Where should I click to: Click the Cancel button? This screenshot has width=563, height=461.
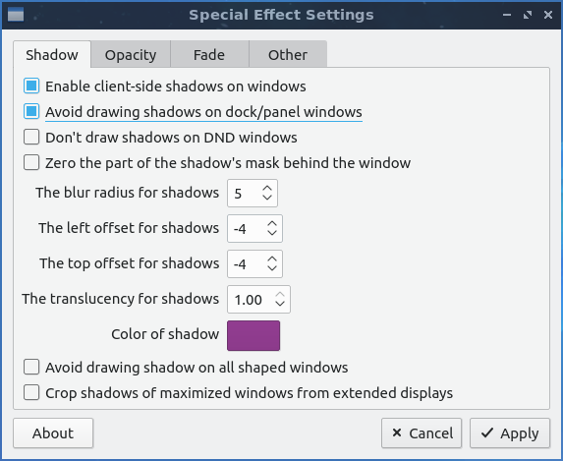[422, 432]
